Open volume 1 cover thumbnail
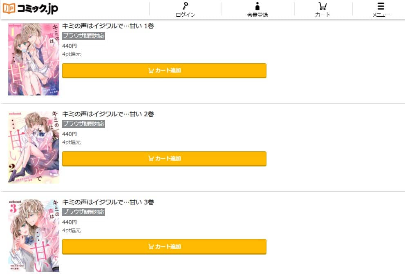This screenshot has width=405, height=277. (34, 59)
